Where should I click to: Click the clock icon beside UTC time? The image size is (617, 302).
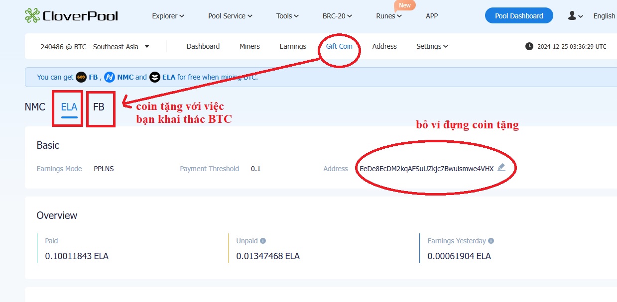tap(529, 46)
